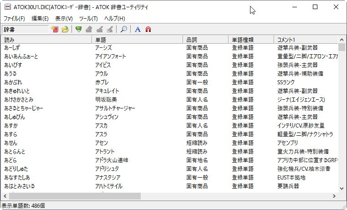Select the row reading あしゅびん
This screenshot has height=210, width=347.
(15, 117)
